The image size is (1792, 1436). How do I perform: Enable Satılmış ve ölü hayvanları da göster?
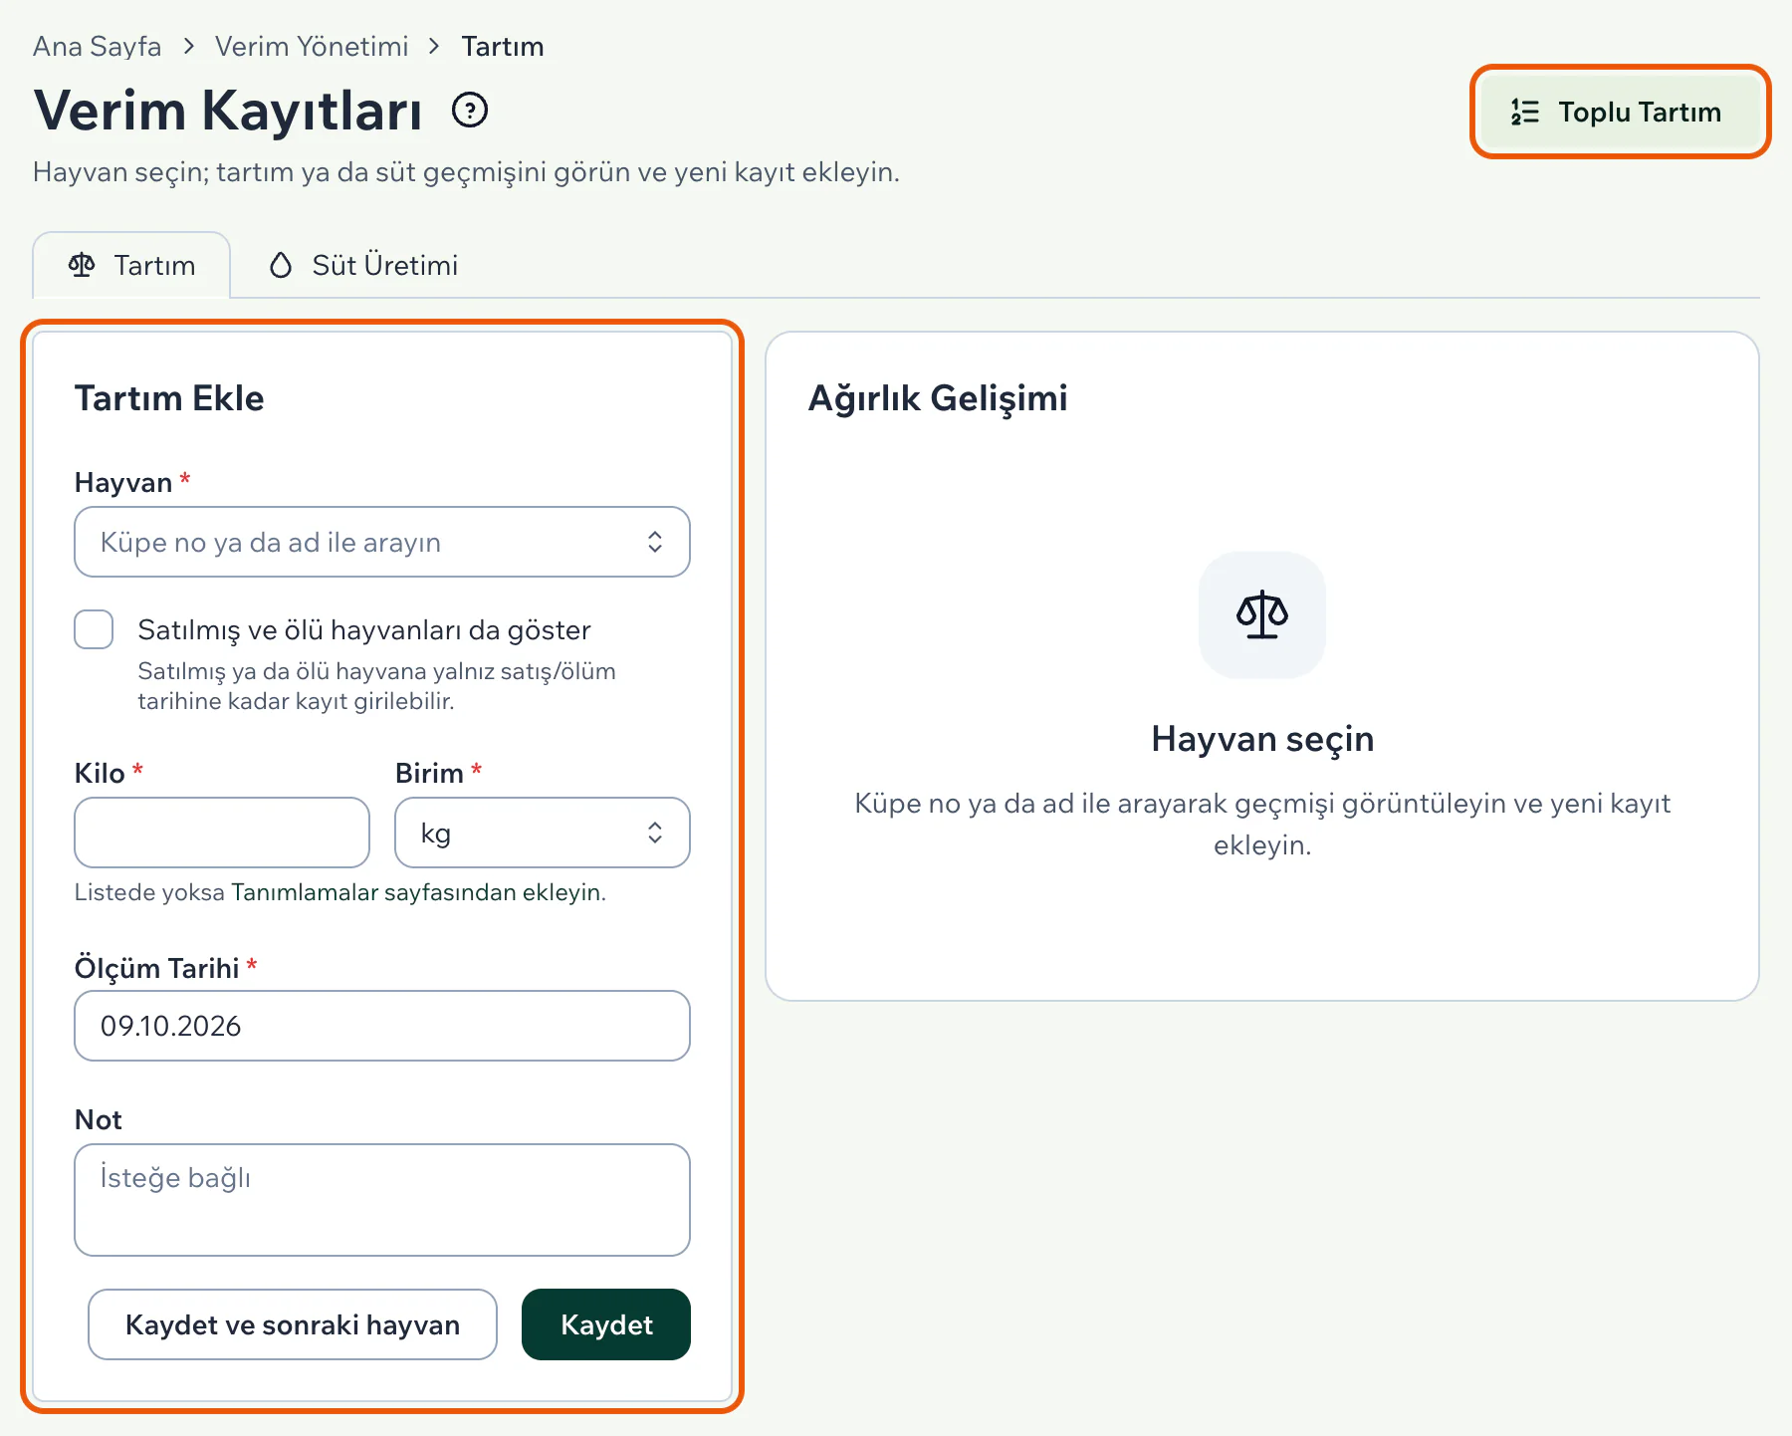[94, 629]
